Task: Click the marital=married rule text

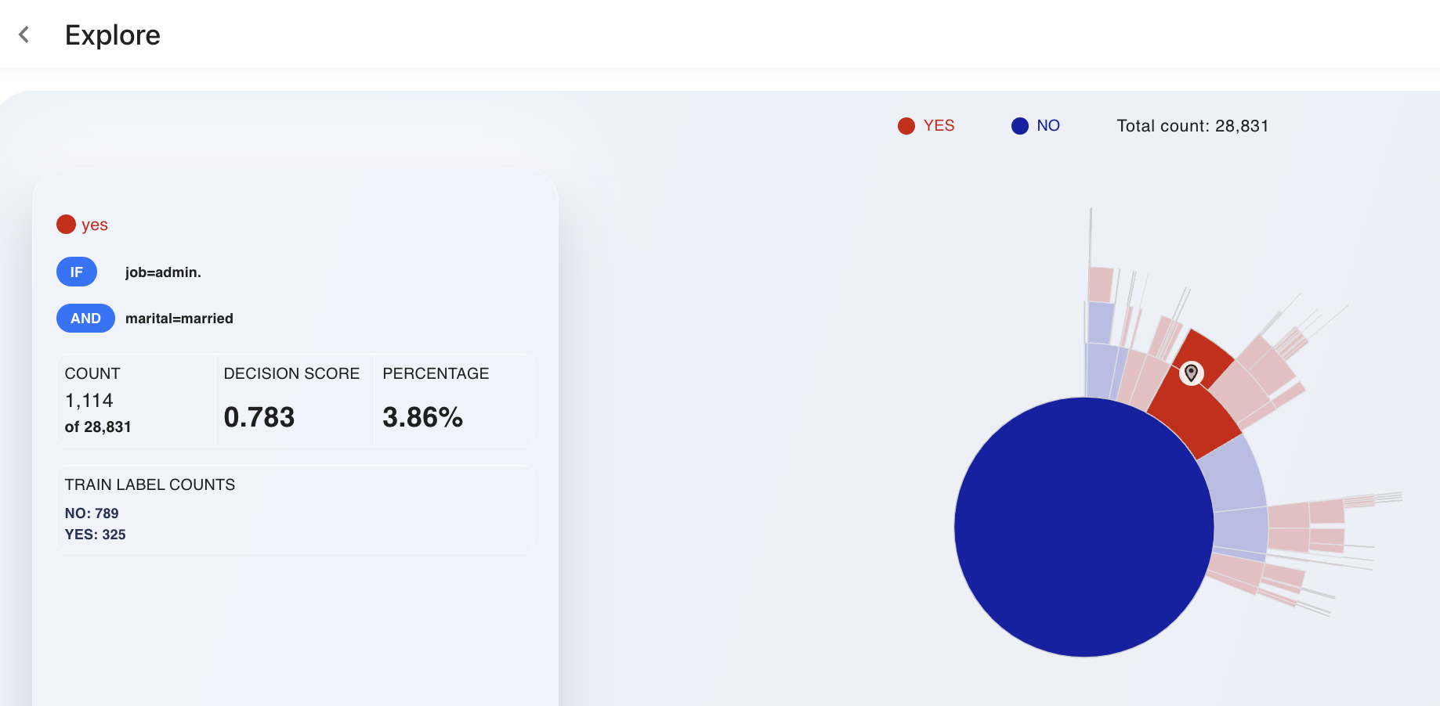Action: [x=179, y=319]
